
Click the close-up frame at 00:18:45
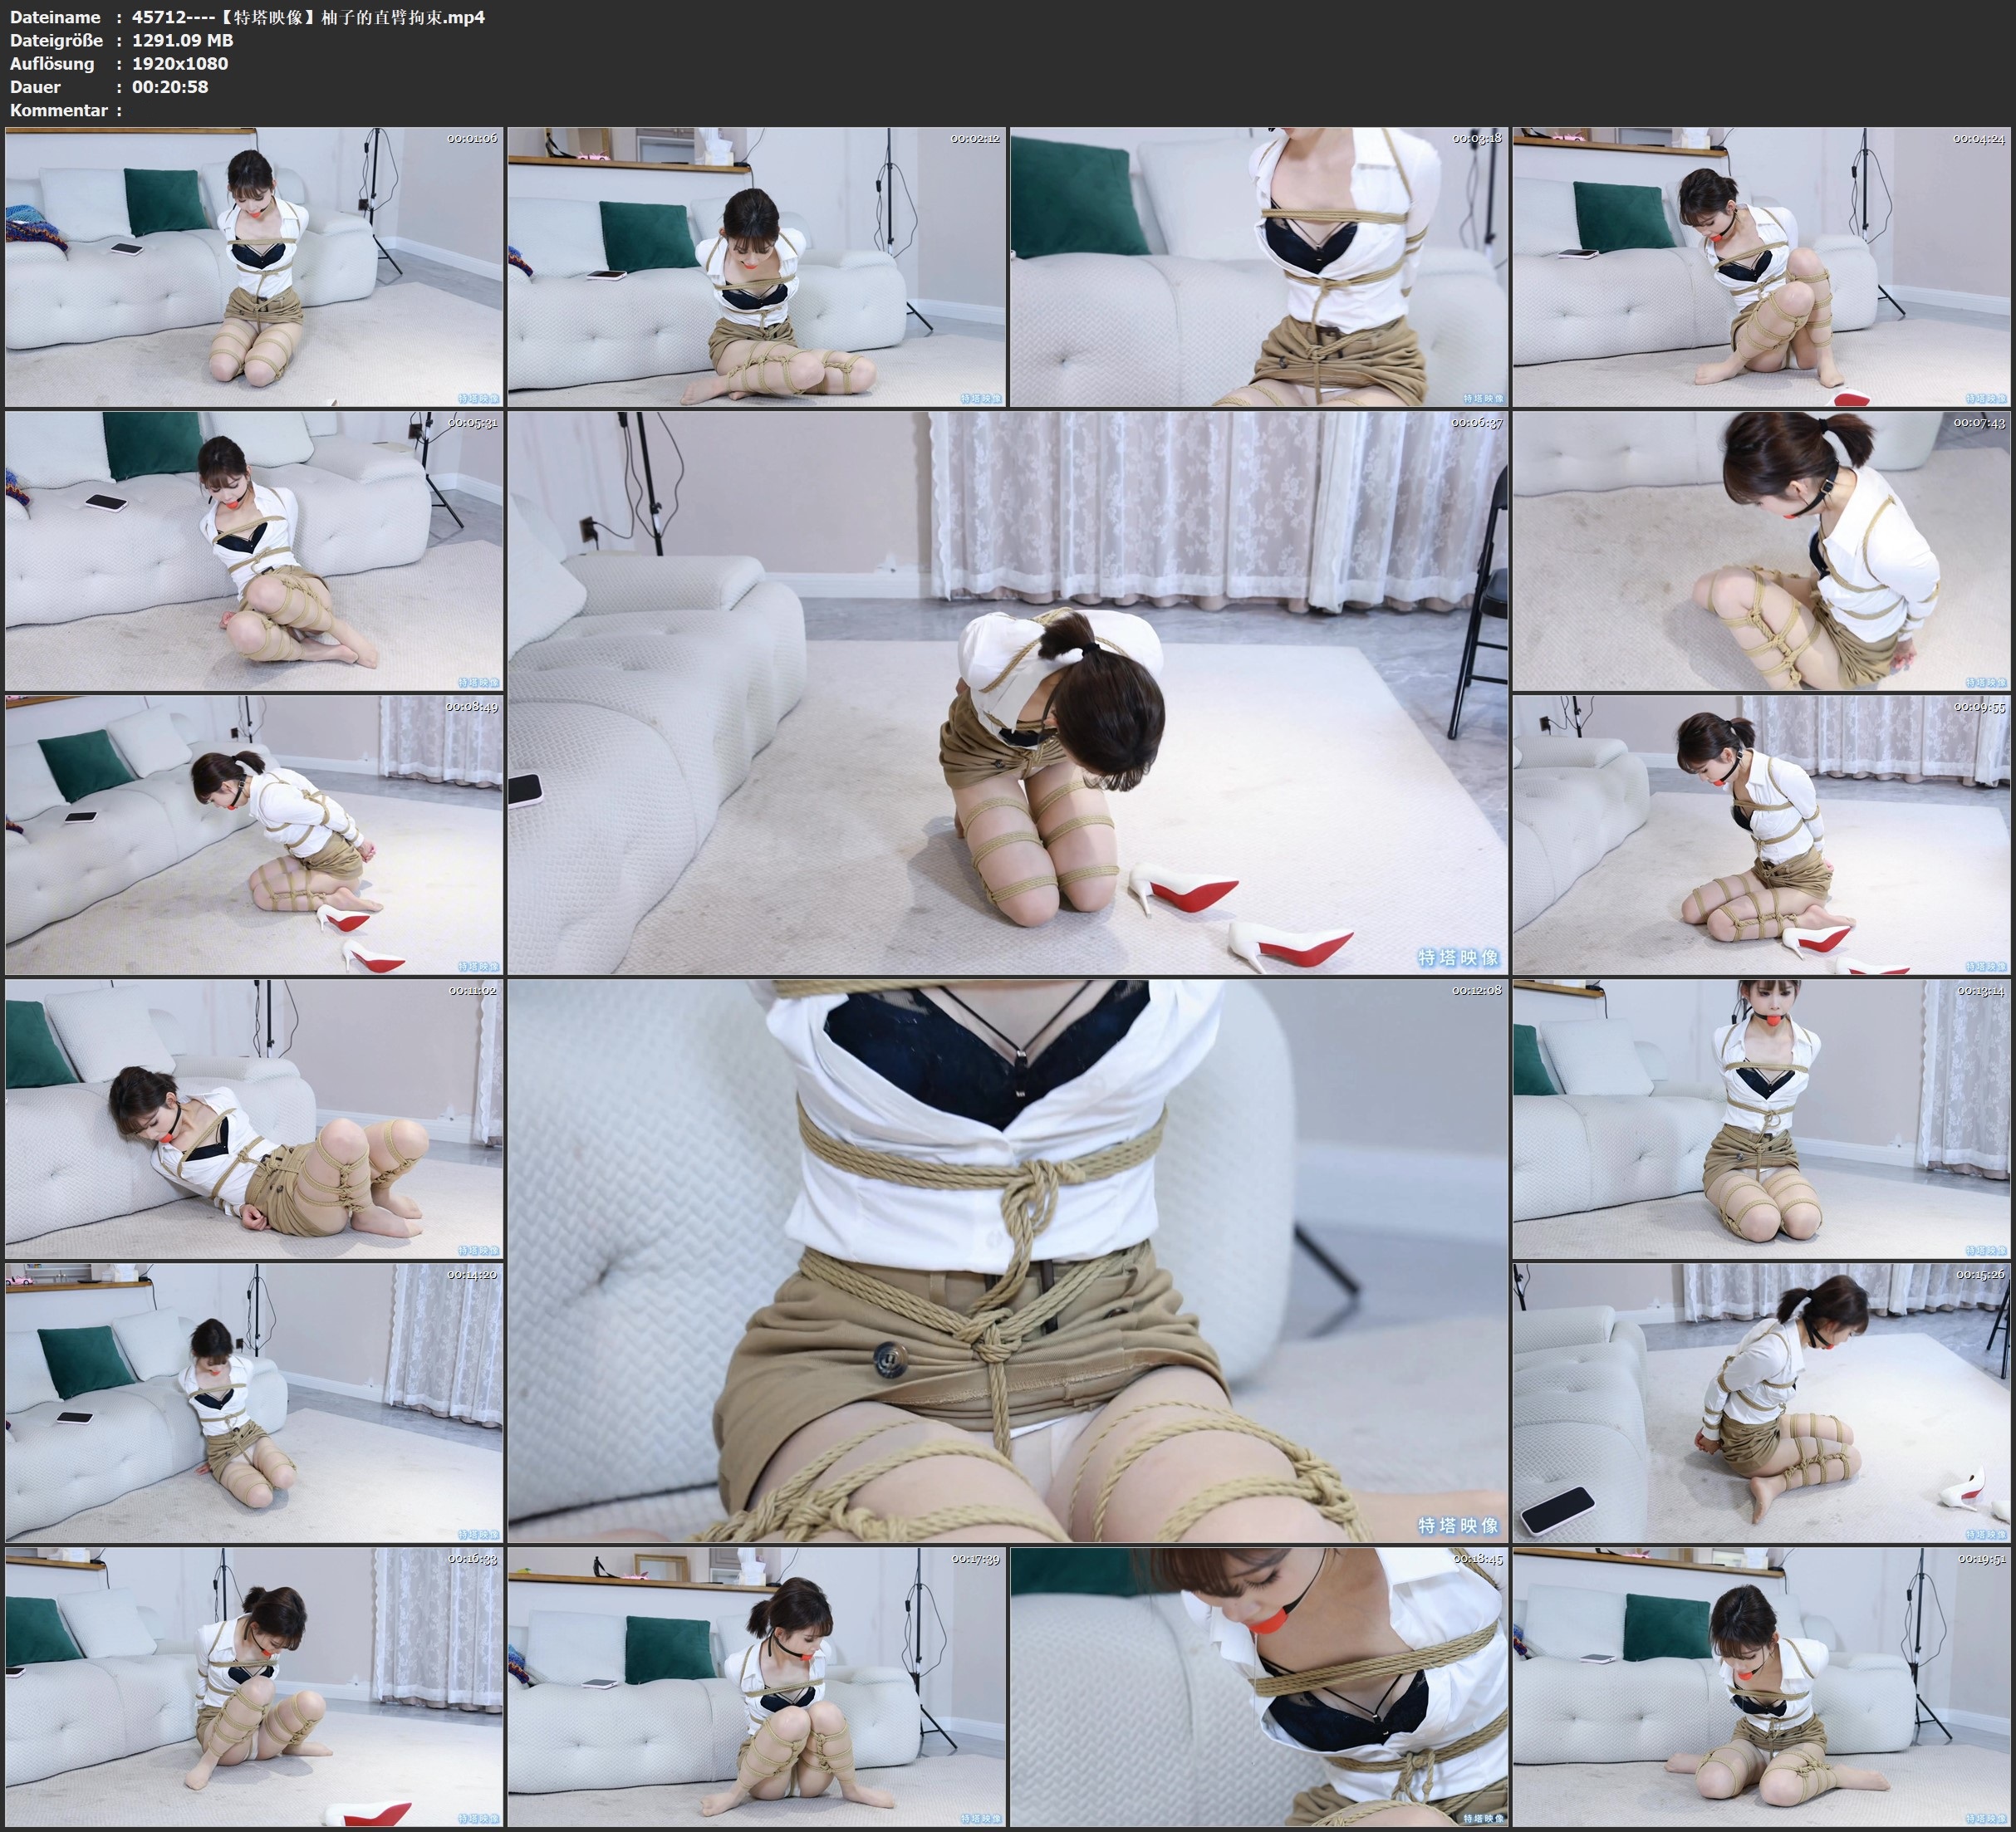tap(1258, 1686)
